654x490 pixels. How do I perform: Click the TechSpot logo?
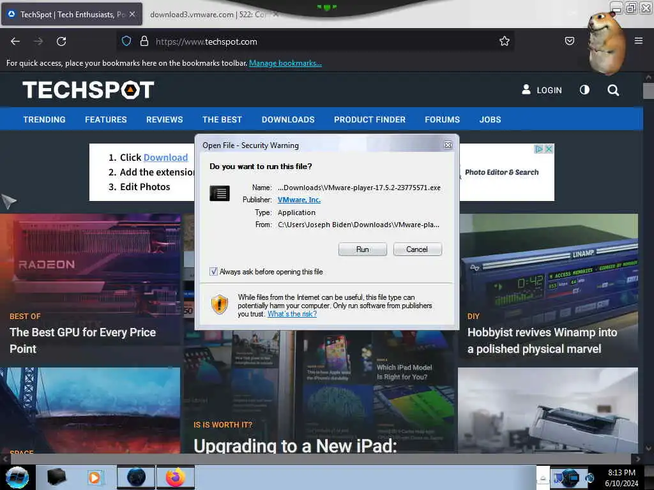click(88, 89)
